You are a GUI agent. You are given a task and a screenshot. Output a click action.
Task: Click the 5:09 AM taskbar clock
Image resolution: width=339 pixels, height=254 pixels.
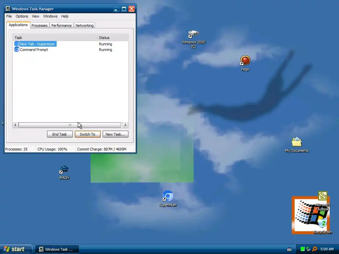[x=327, y=249]
